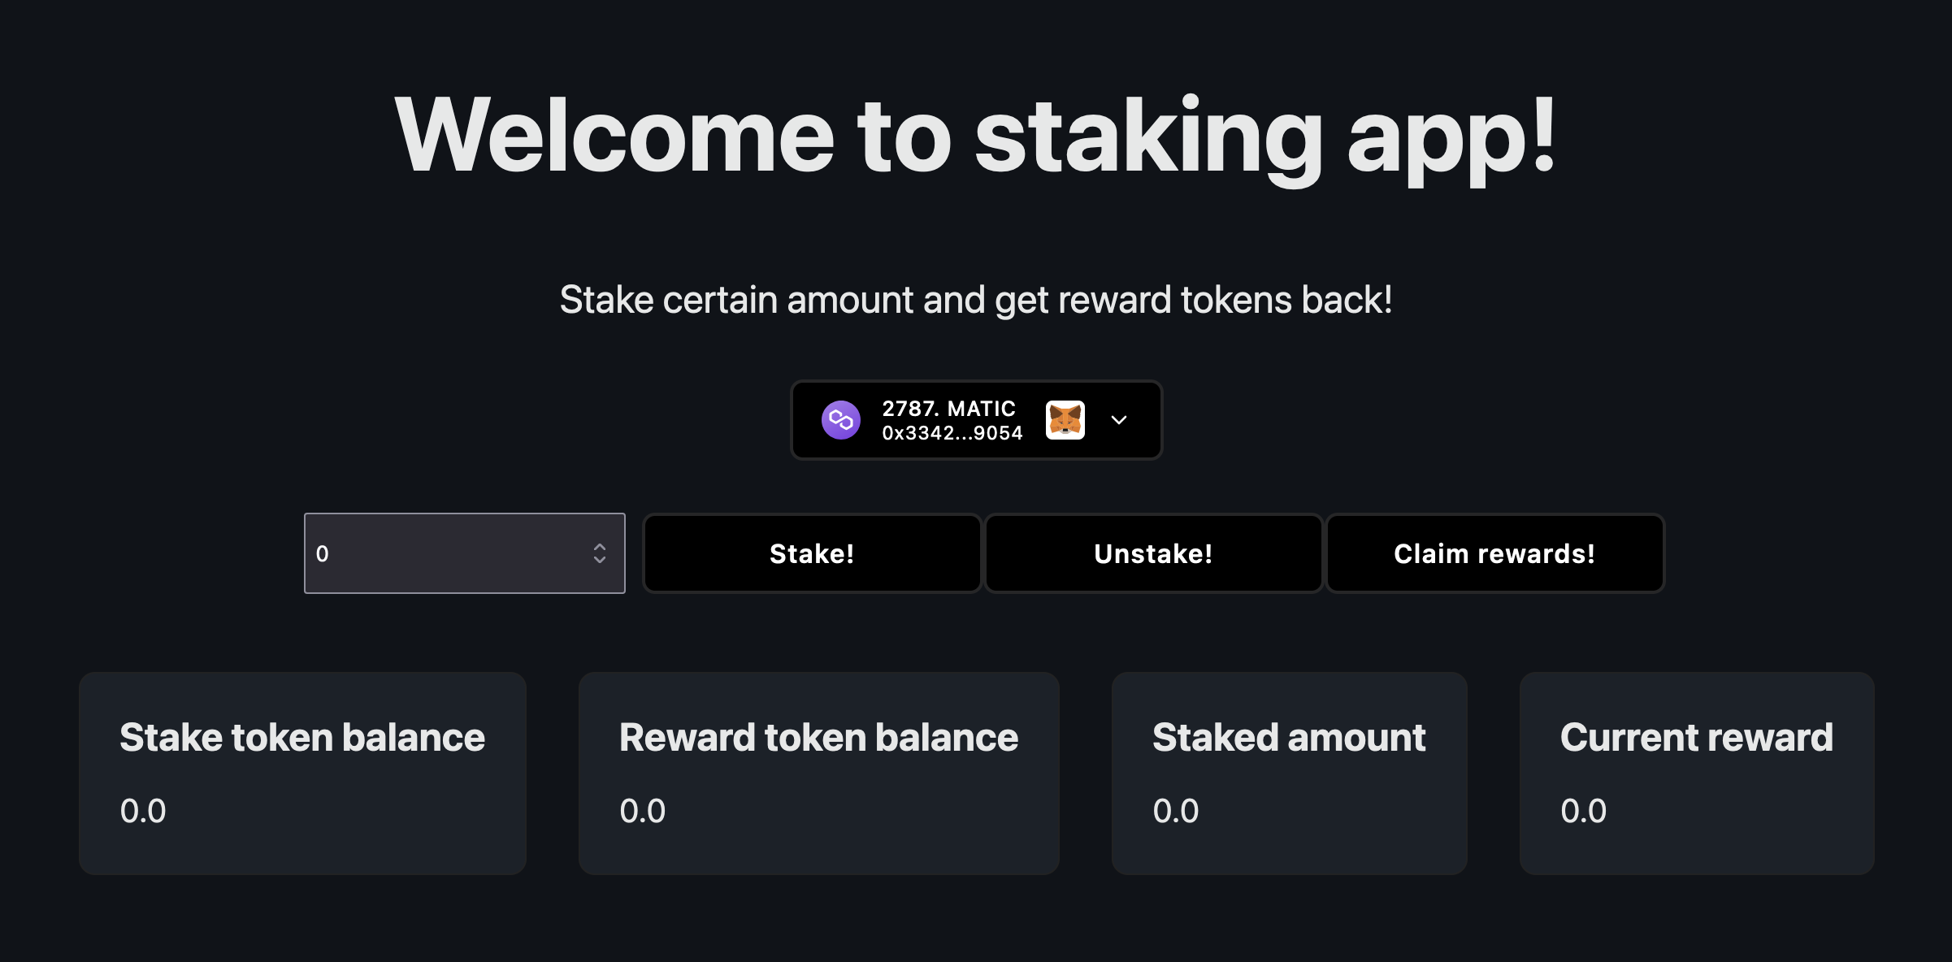Click the Stake! button

click(811, 553)
